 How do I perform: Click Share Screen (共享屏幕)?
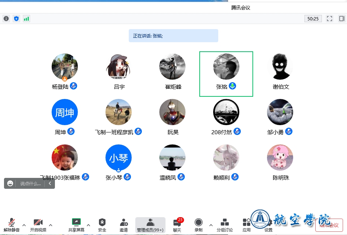point(76,224)
